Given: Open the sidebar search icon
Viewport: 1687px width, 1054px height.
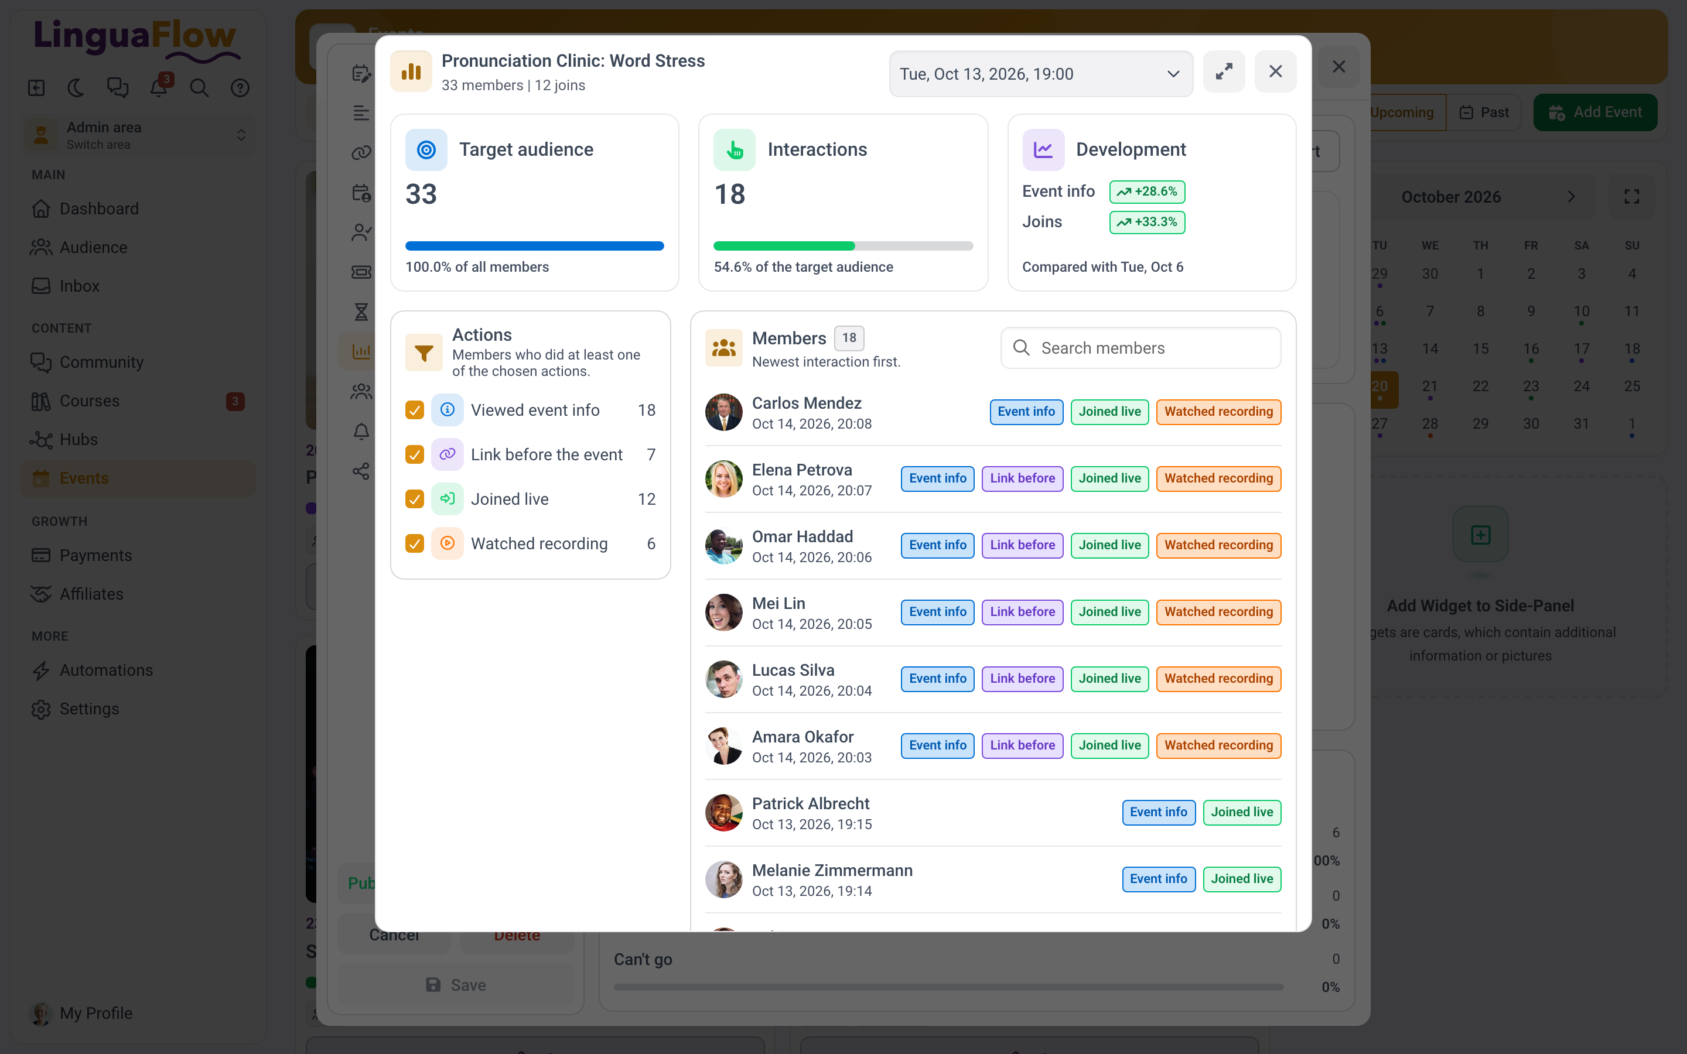Looking at the screenshot, I should coord(199,88).
